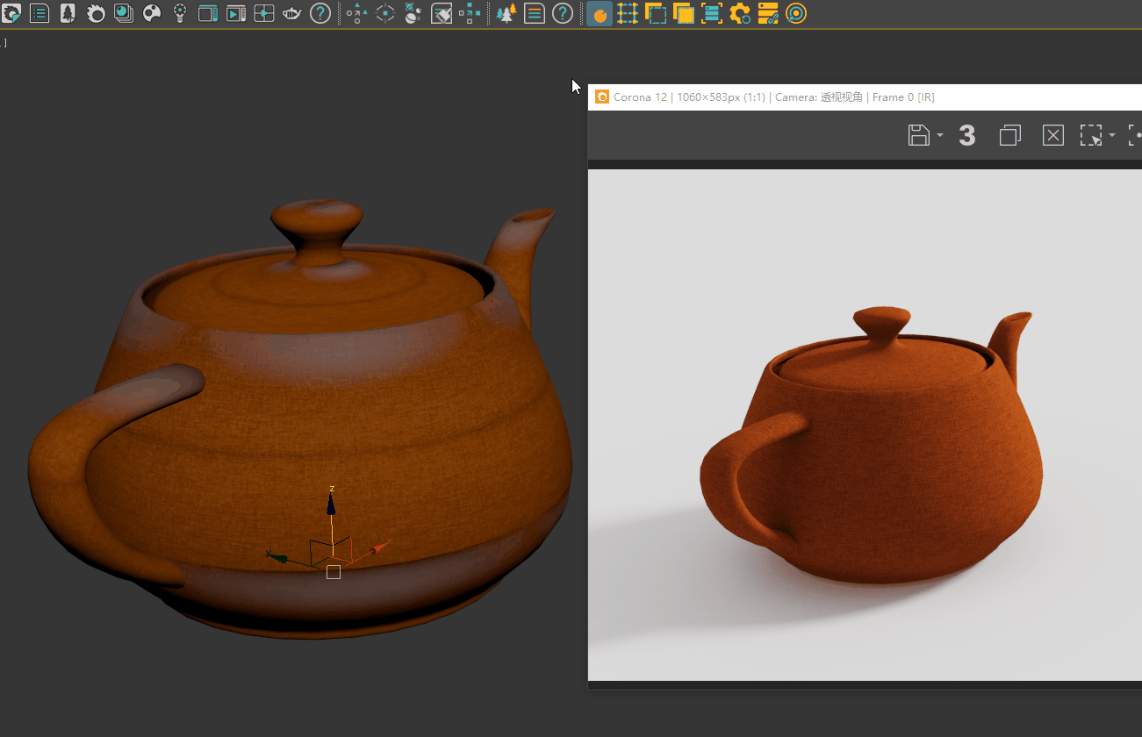Open the orange gear settings icon
This screenshot has width=1142, height=737.
(740, 13)
